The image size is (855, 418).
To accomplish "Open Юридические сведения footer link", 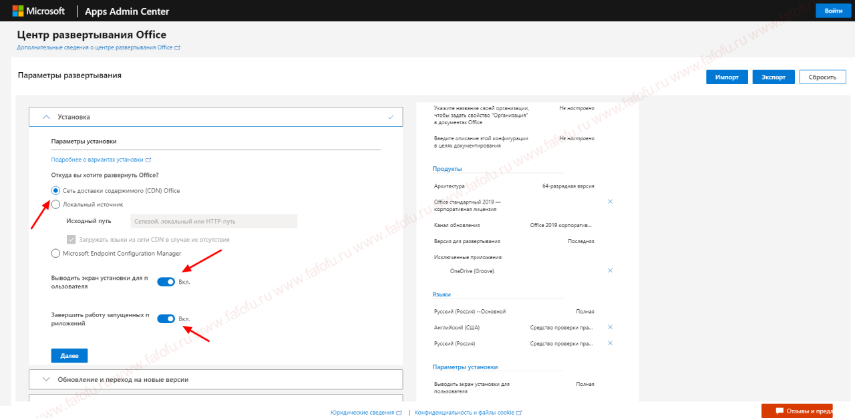I will coord(366,413).
